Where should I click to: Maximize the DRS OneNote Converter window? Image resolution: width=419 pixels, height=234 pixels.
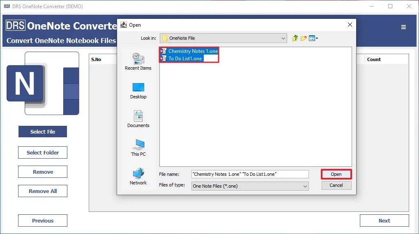(x=390, y=7)
